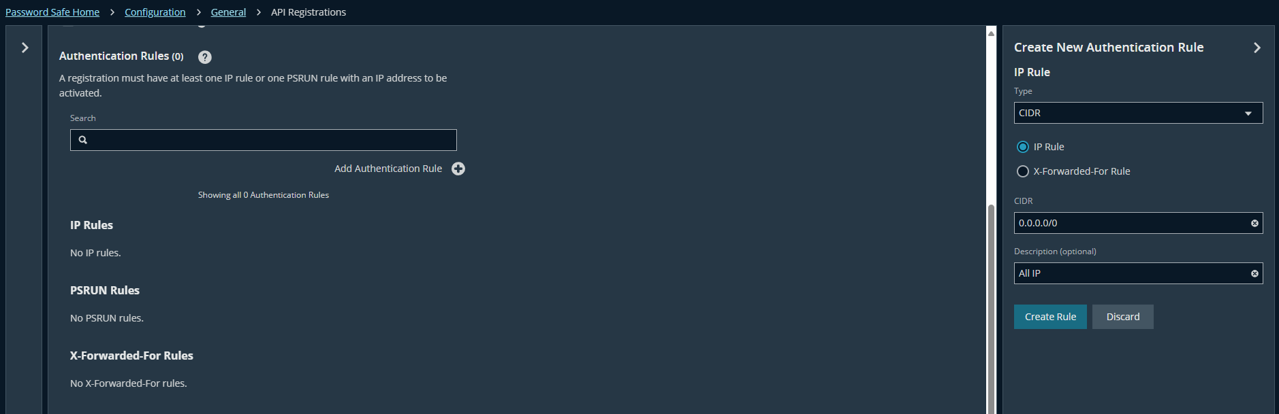
Task: Open the Configuration breadcrumb link
Action: click(x=155, y=12)
